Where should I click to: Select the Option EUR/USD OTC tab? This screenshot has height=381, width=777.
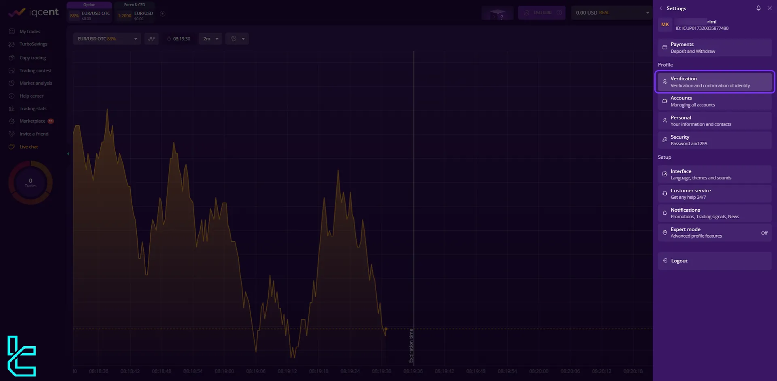tap(89, 11)
